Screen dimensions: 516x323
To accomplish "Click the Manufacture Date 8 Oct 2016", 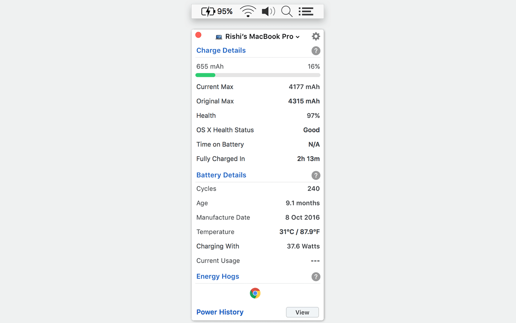I will [x=302, y=217].
